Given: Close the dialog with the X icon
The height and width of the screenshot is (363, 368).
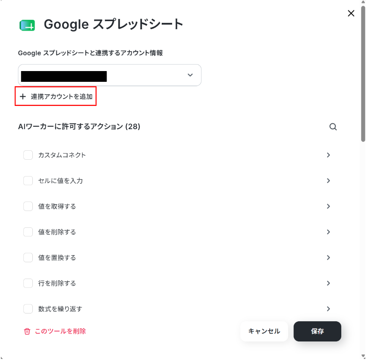Looking at the screenshot, I should (351, 13).
